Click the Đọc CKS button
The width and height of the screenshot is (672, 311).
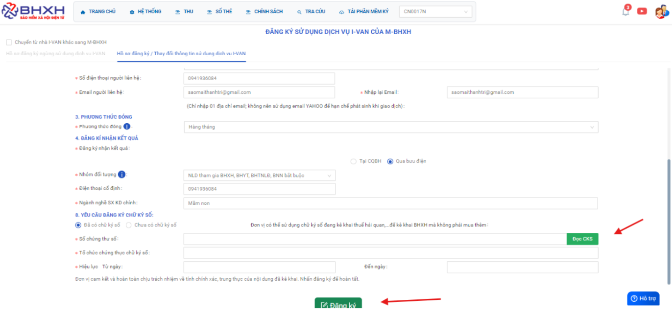point(582,239)
